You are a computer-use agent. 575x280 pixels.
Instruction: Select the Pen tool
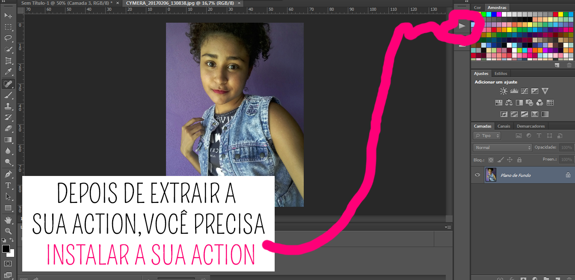click(8, 174)
